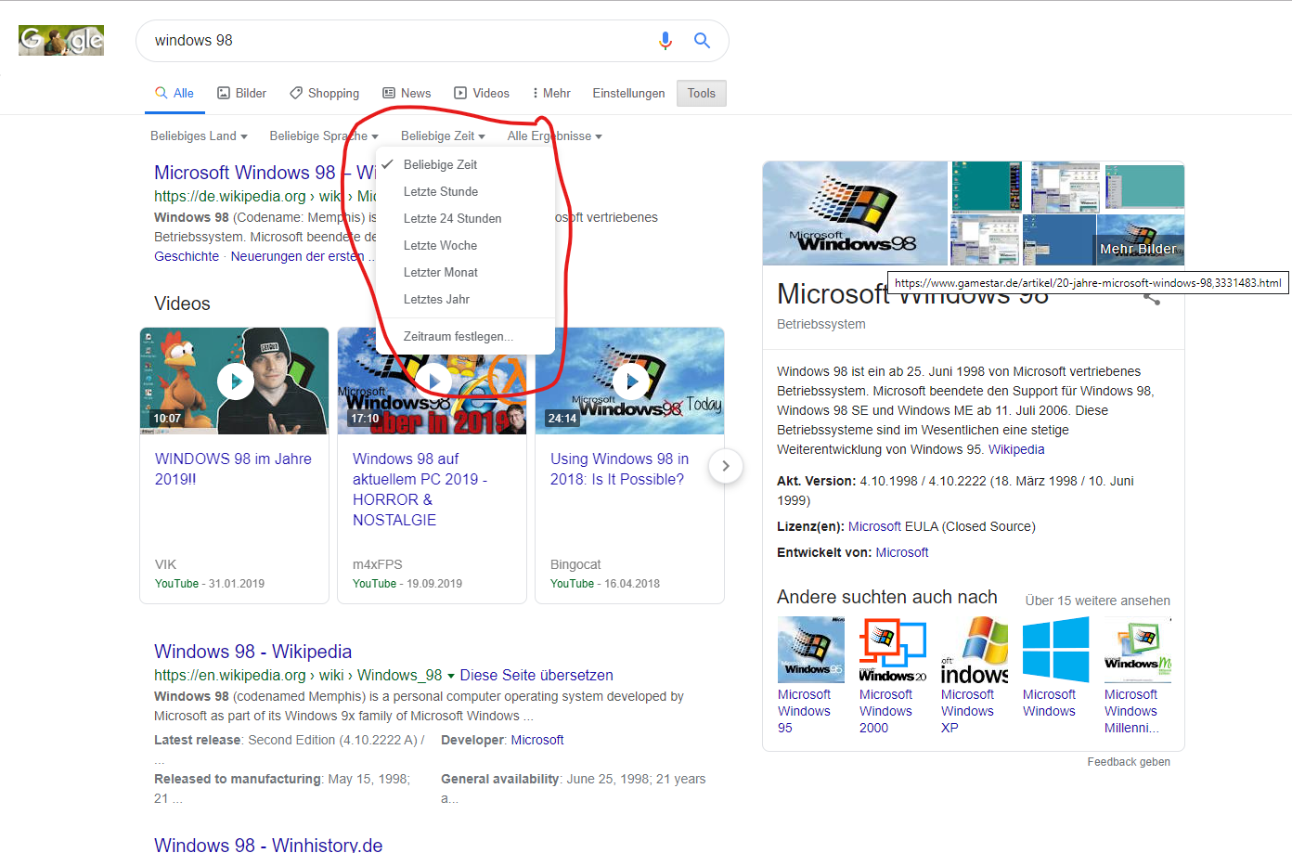
Task: Open the Microsoft Windows 95 thumbnail
Action: tap(810, 650)
